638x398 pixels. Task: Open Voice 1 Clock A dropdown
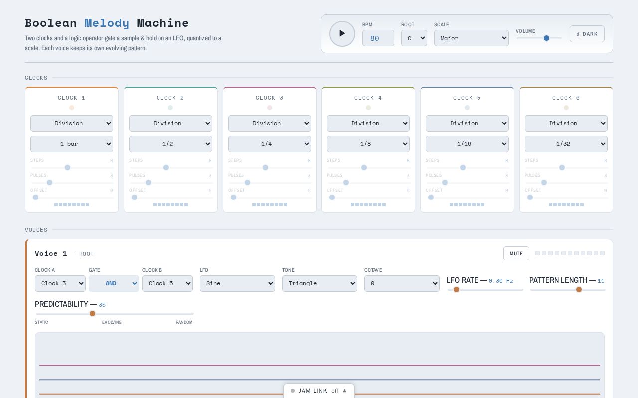coord(60,283)
